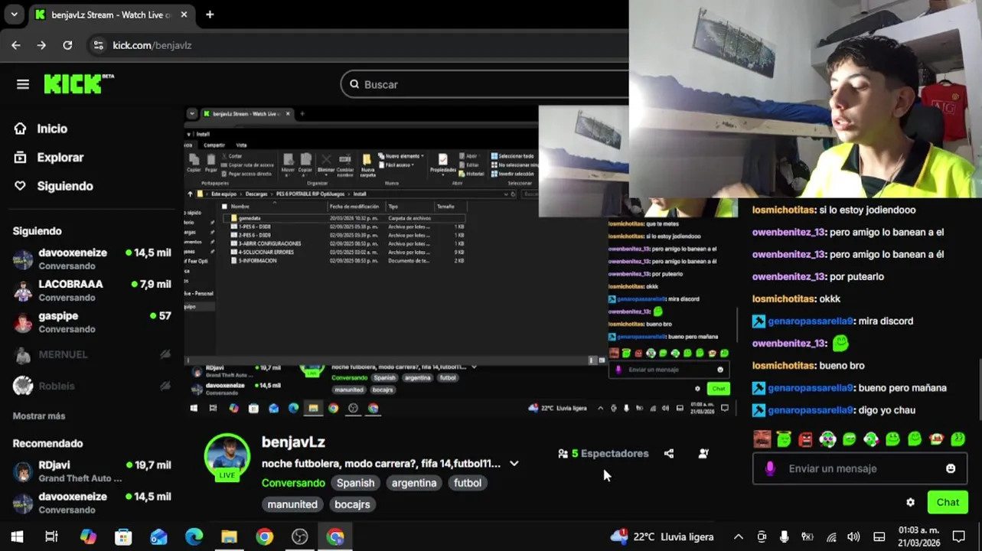Expand list with Mostrar más

click(x=39, y=416)
